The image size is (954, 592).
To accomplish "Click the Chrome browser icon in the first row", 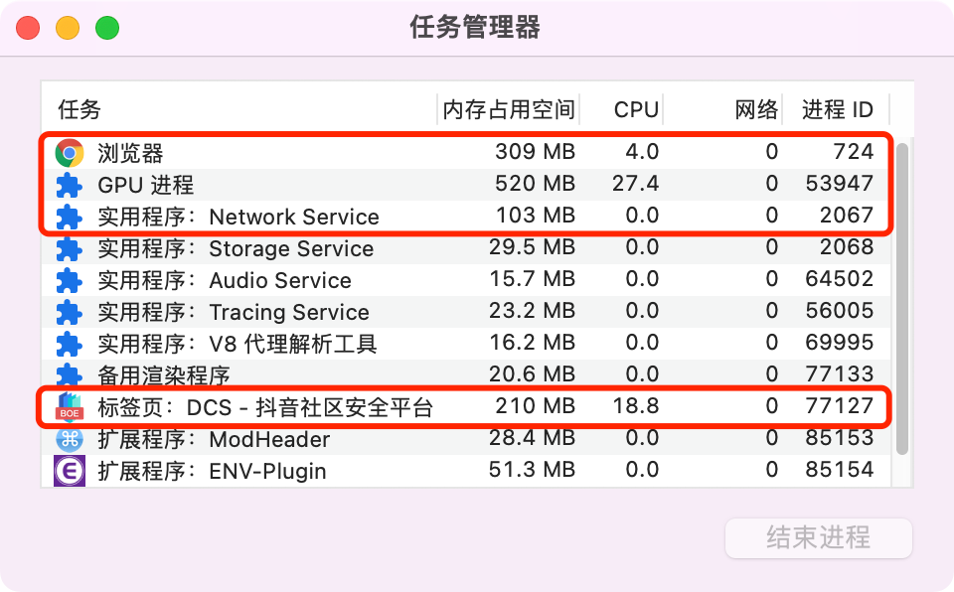I will tap(70, 153).
